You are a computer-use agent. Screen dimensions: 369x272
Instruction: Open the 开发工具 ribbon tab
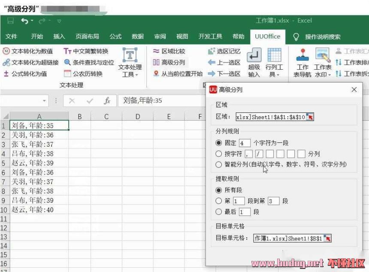click(x=210, y=37)
